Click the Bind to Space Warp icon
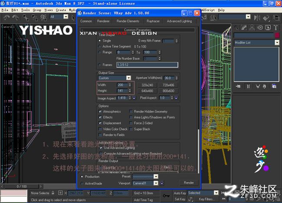The width and height of the screenshot is (282, 203). point(43,18)
